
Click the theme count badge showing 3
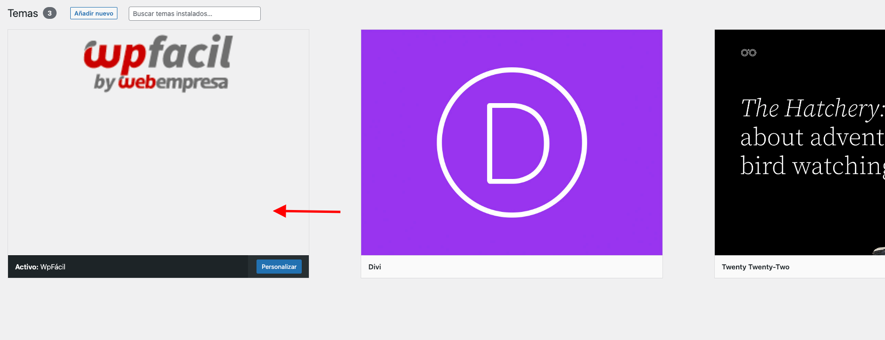(x=50, y=13)
